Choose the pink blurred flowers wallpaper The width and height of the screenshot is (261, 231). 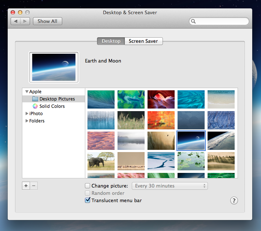(x=131, y=175)
